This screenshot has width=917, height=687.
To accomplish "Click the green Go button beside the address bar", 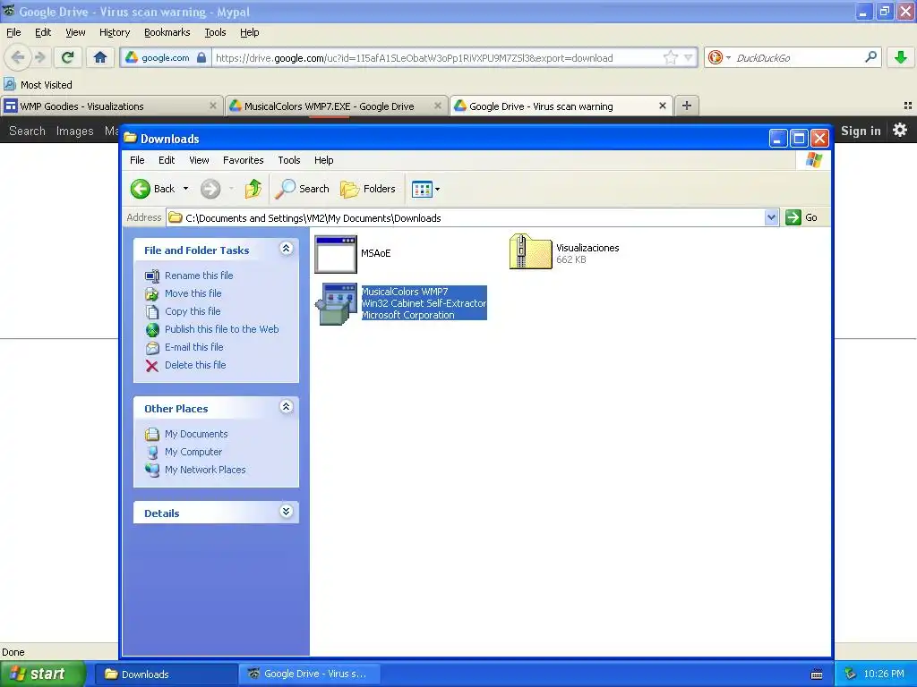I will click(802, 217).
